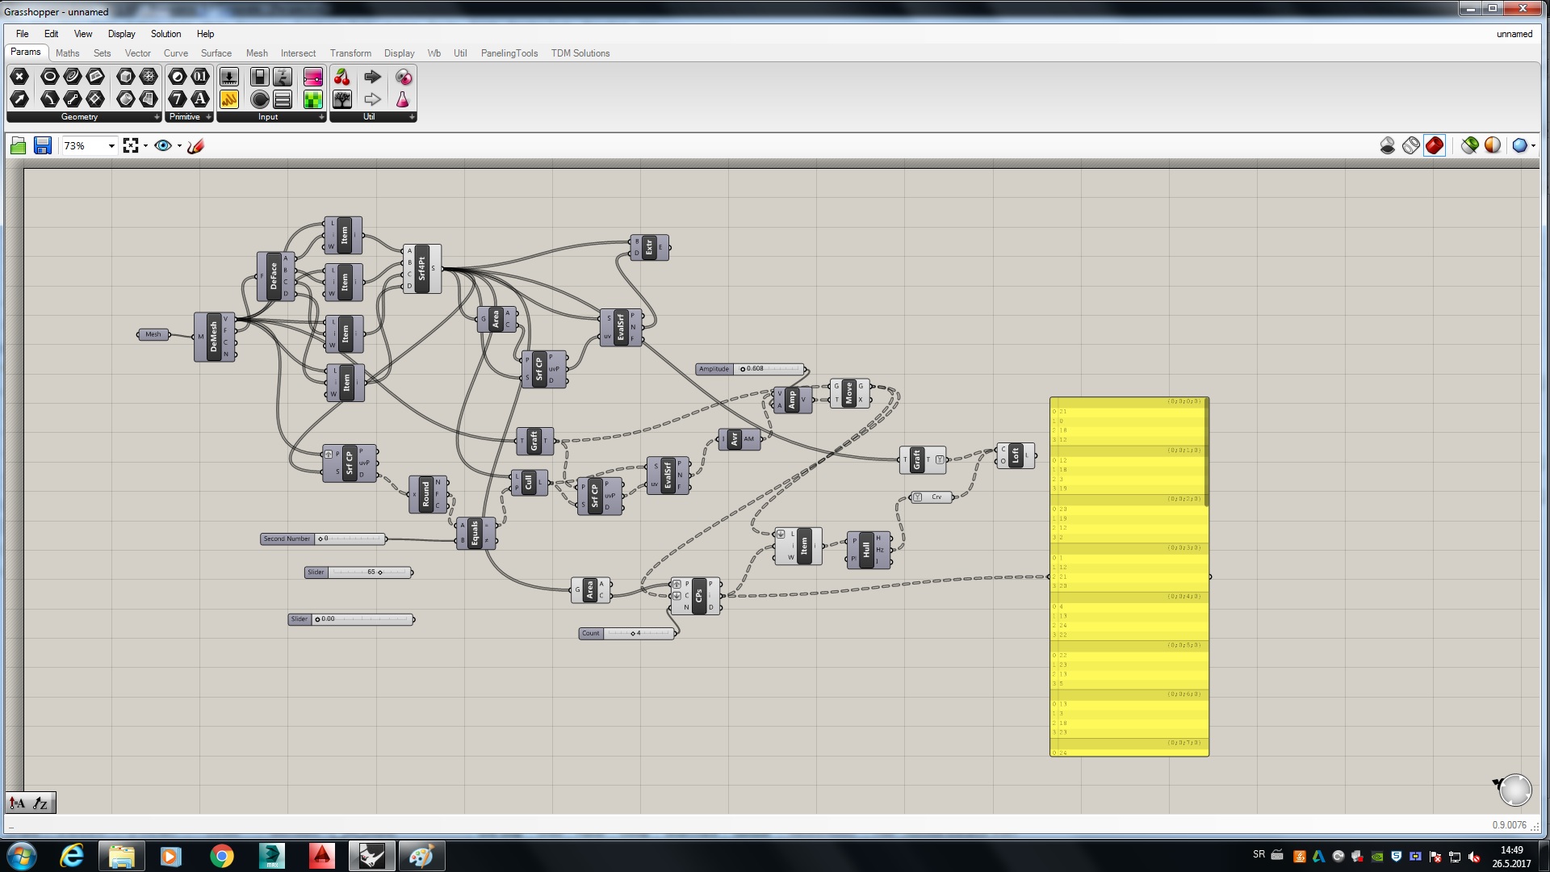Click the Amplitude slider track
This screenshot has height=872, width=1550.
769,369
